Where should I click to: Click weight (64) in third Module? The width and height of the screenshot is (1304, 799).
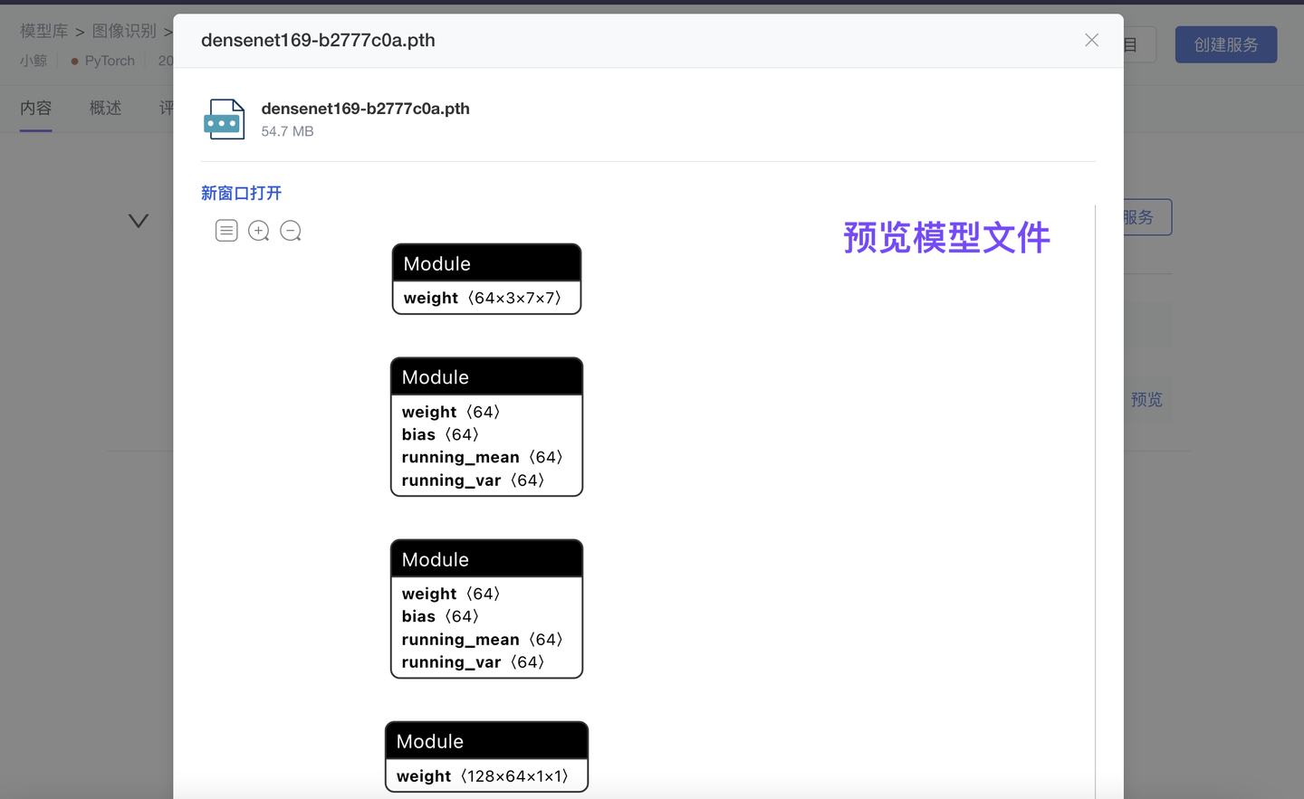pos(452,594)
